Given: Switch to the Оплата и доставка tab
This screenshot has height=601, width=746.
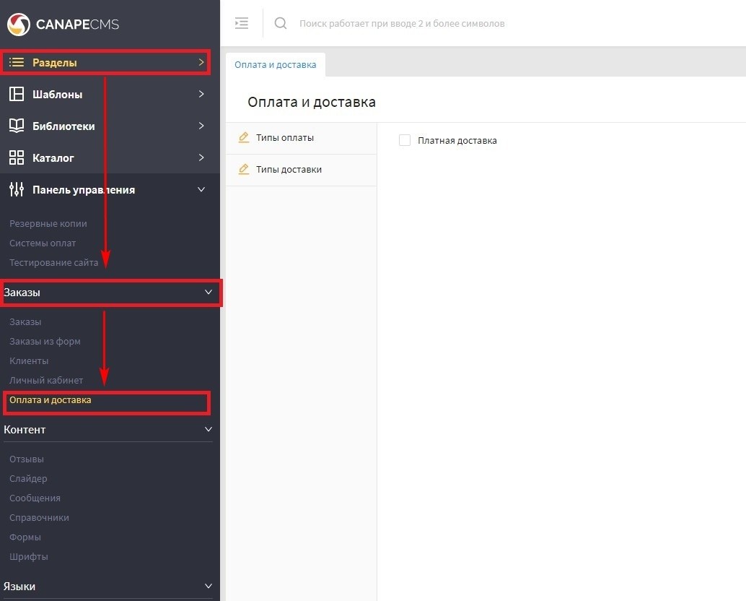Looking at the screenshot, I should (276, 64).
